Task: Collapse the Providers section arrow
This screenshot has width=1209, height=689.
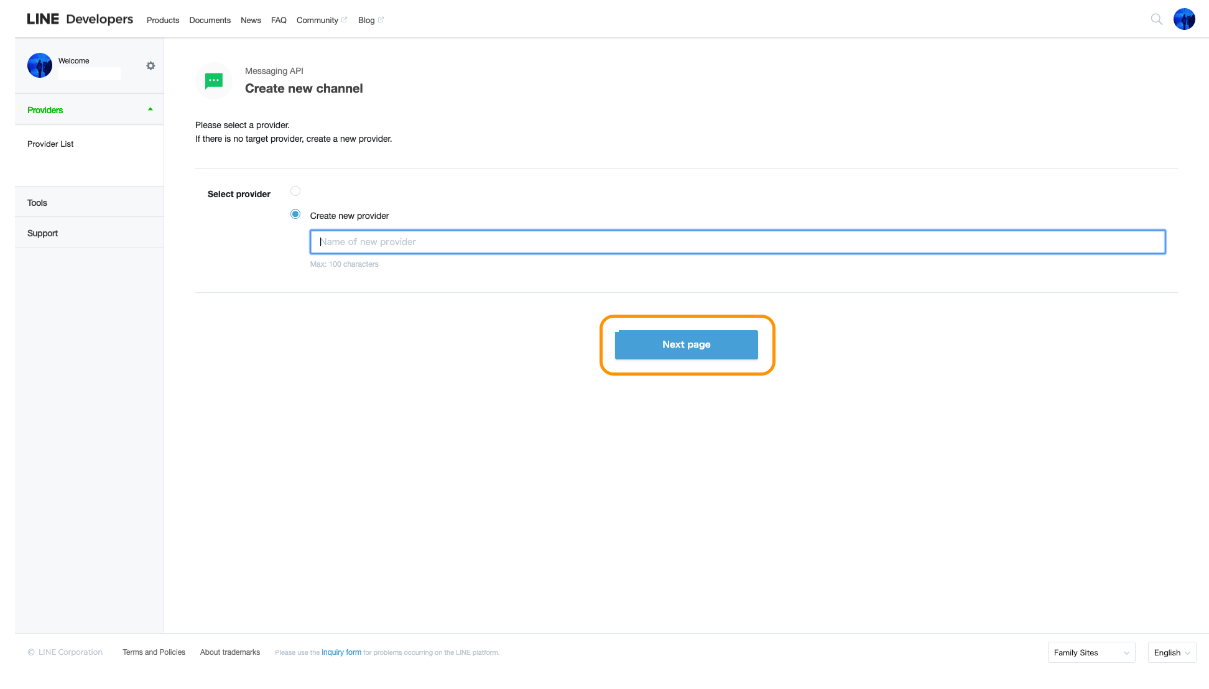Action: click(x=150, y=109)
